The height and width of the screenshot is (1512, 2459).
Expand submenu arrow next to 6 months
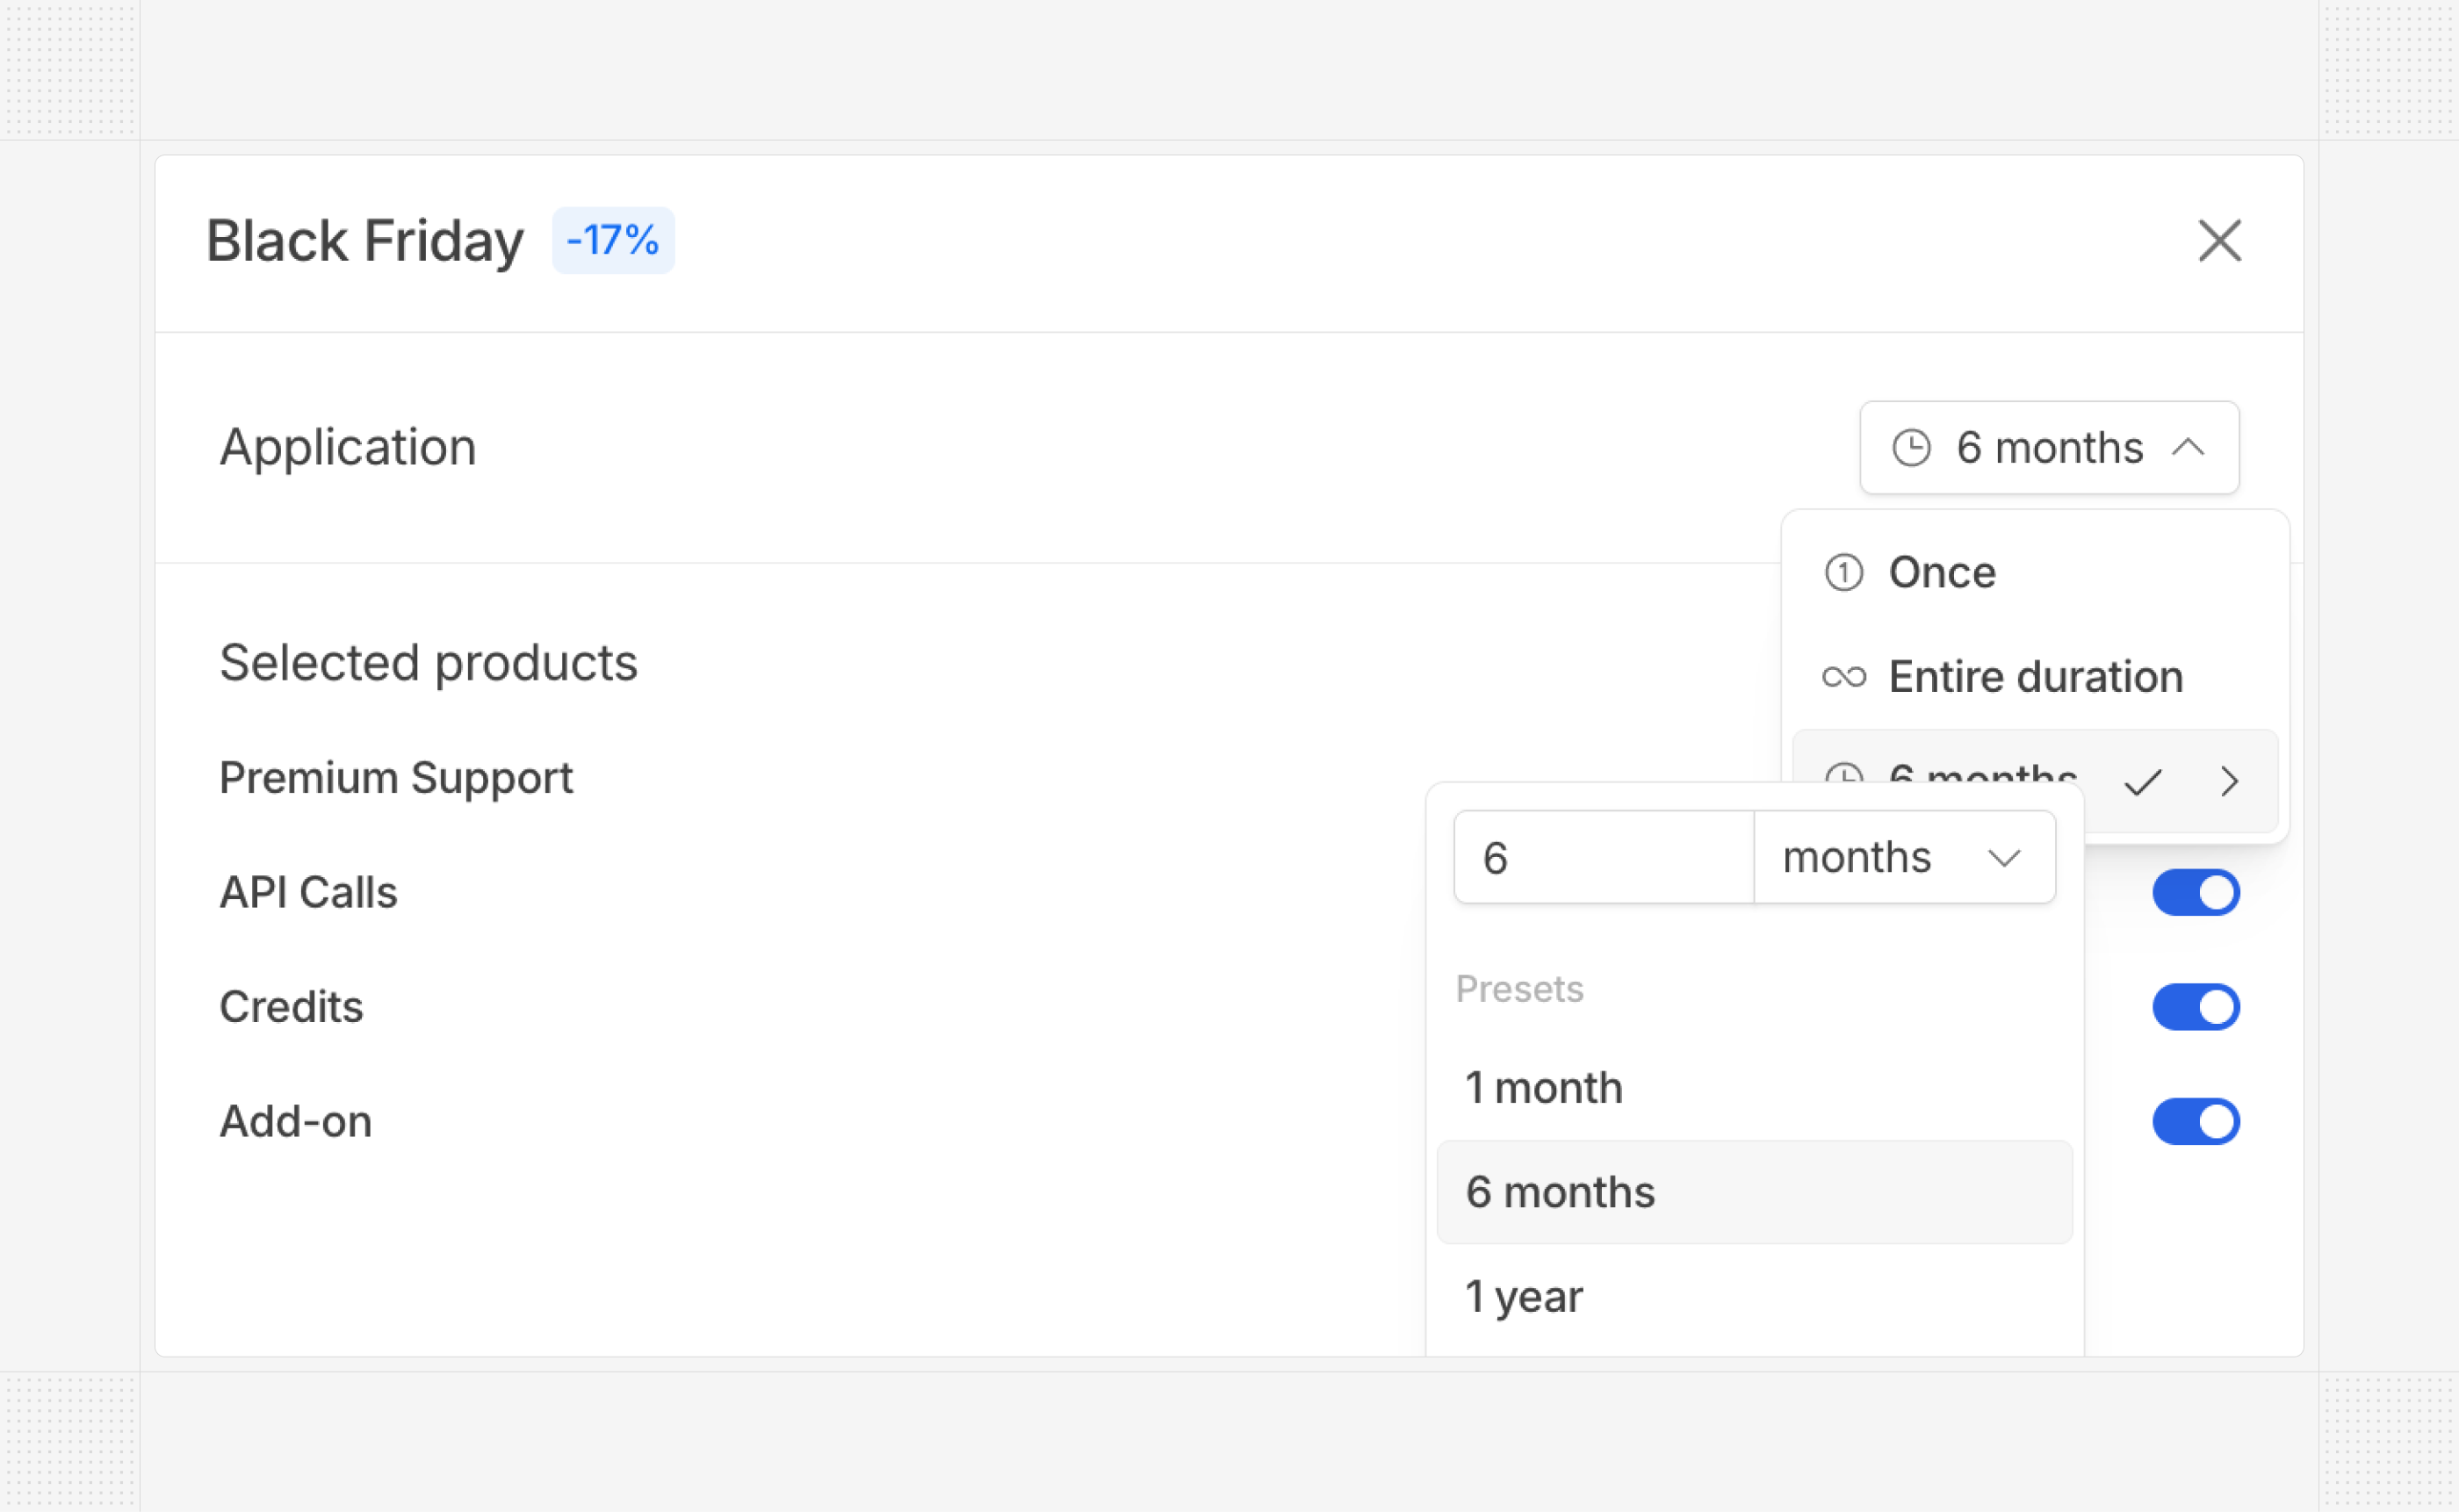click(x=2228, y=781)
